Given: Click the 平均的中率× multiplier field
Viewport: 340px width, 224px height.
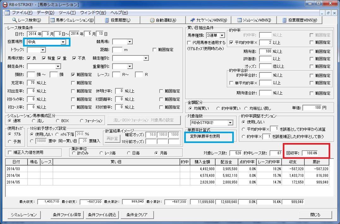Looking at the screenshot, I should [x=265, y=42].
